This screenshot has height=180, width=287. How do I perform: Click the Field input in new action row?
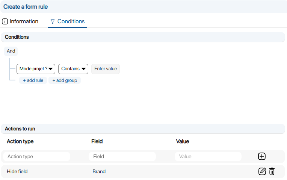pos(122,156)
